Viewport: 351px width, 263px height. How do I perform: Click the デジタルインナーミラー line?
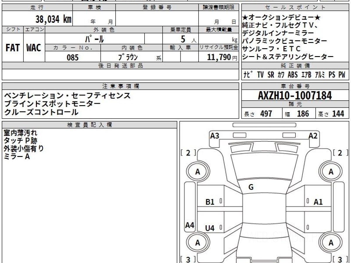point(278,33)
